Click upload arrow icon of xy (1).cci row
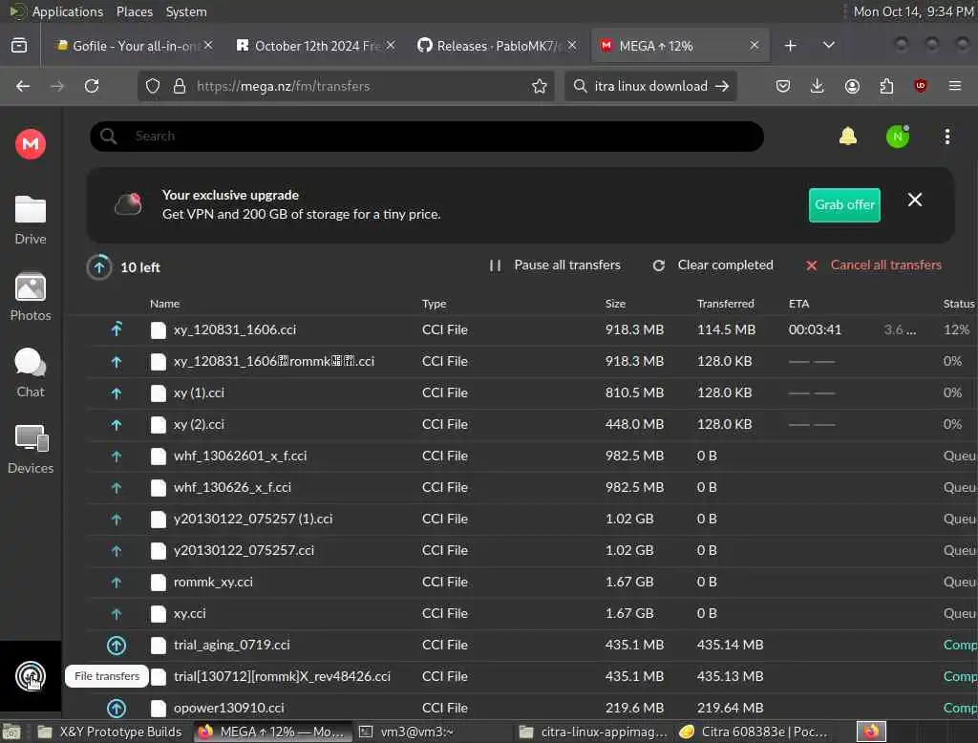 116,393
